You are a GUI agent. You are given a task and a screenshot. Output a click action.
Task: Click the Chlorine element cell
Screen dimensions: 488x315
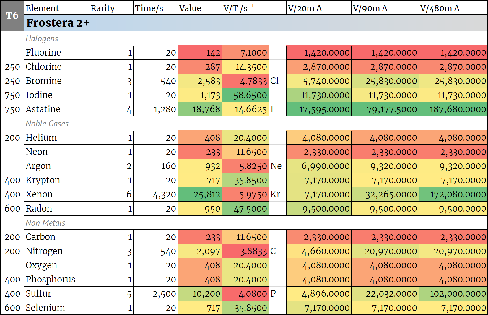(x=56, y=67)
